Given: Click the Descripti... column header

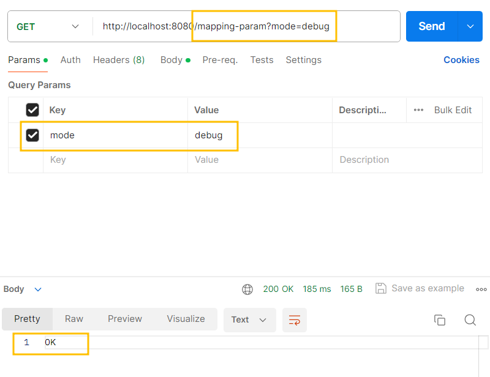Looking at the screenshot, I should point(363,110).
